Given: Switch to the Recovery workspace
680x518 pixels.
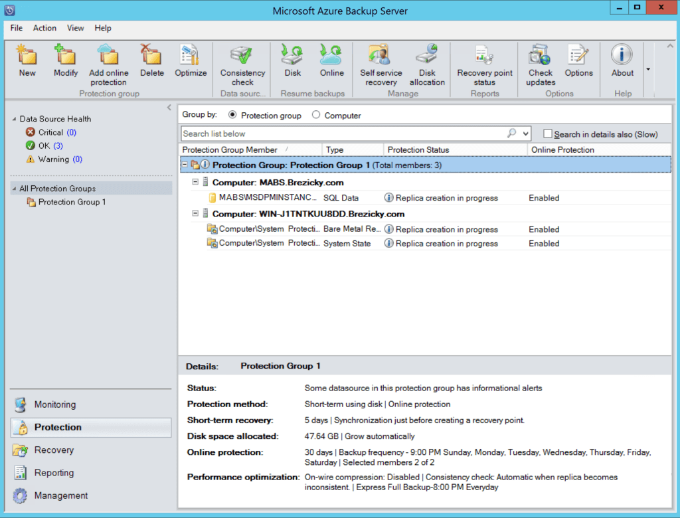Looking at the screenshot, I should point(90,450).
